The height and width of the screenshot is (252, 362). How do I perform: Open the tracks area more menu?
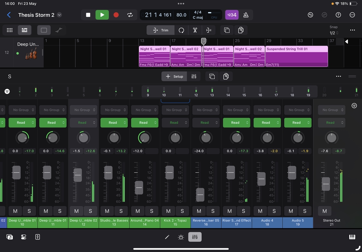point(352,30)
